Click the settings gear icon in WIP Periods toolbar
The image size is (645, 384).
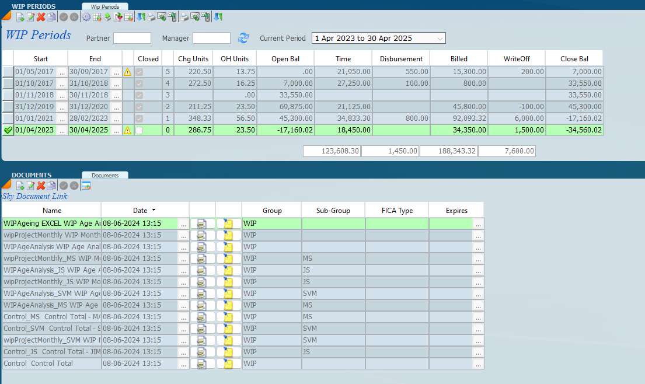86,18
